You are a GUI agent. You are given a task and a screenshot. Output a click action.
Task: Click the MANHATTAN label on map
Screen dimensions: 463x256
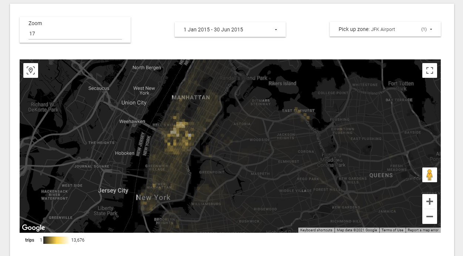(191, 98)
